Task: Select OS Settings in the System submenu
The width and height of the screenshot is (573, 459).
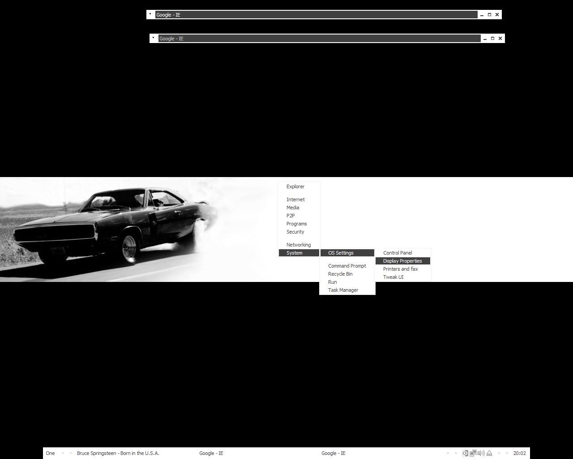Action: [x=347, y=253]
